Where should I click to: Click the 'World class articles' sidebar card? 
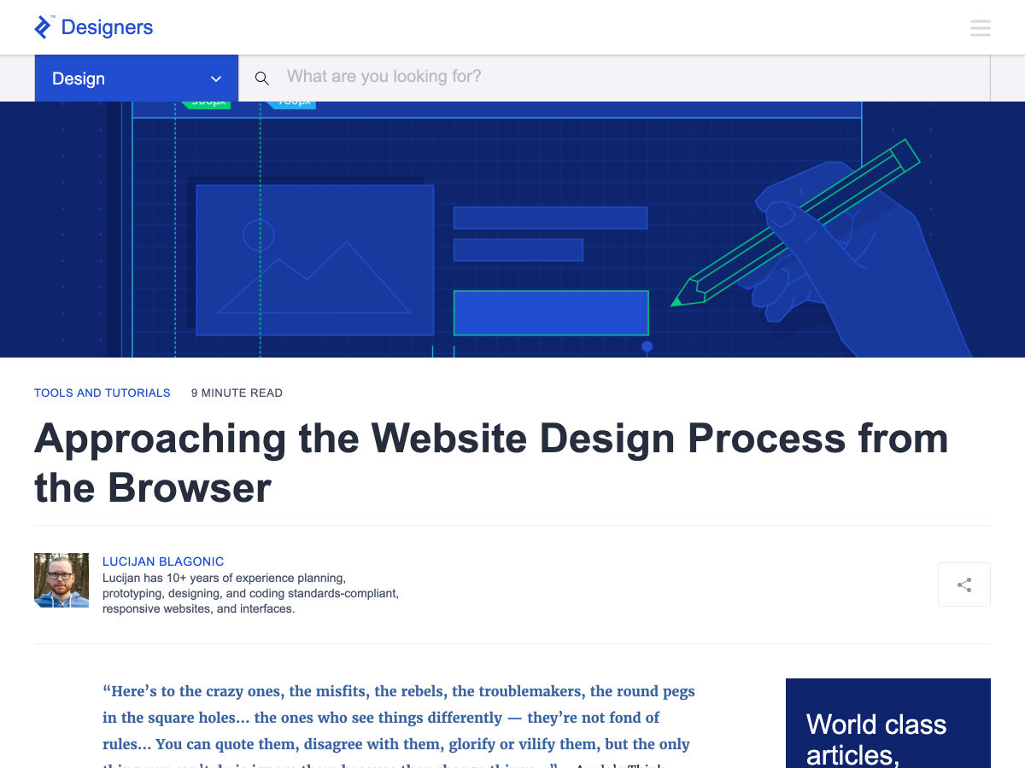pyautogui.click(x=887, y=724)
